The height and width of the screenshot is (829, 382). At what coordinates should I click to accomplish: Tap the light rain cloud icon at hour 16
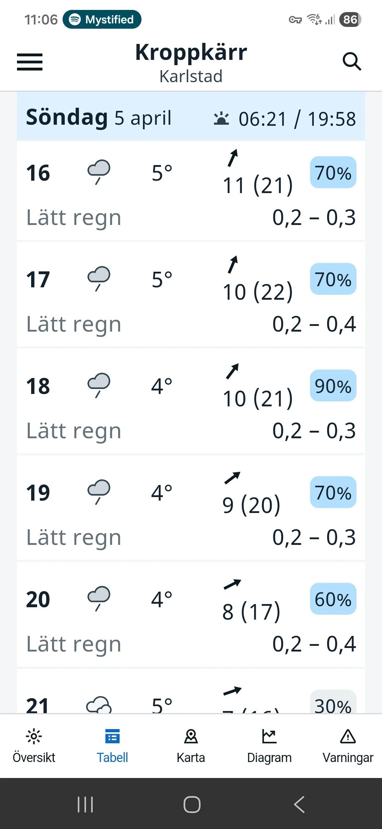(99, 172)
